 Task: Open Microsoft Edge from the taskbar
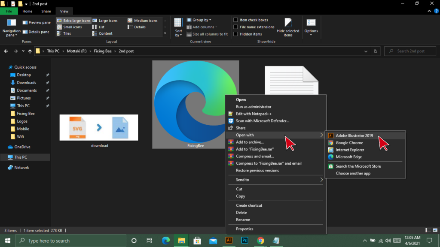(x=166, y=240)
